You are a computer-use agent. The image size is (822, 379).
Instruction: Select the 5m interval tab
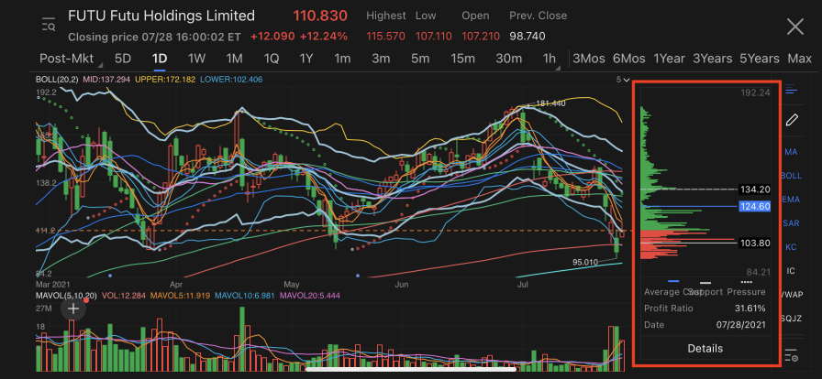pos(420,59)
